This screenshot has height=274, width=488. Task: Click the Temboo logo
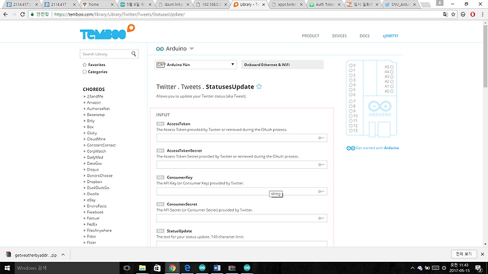point(107,32)
